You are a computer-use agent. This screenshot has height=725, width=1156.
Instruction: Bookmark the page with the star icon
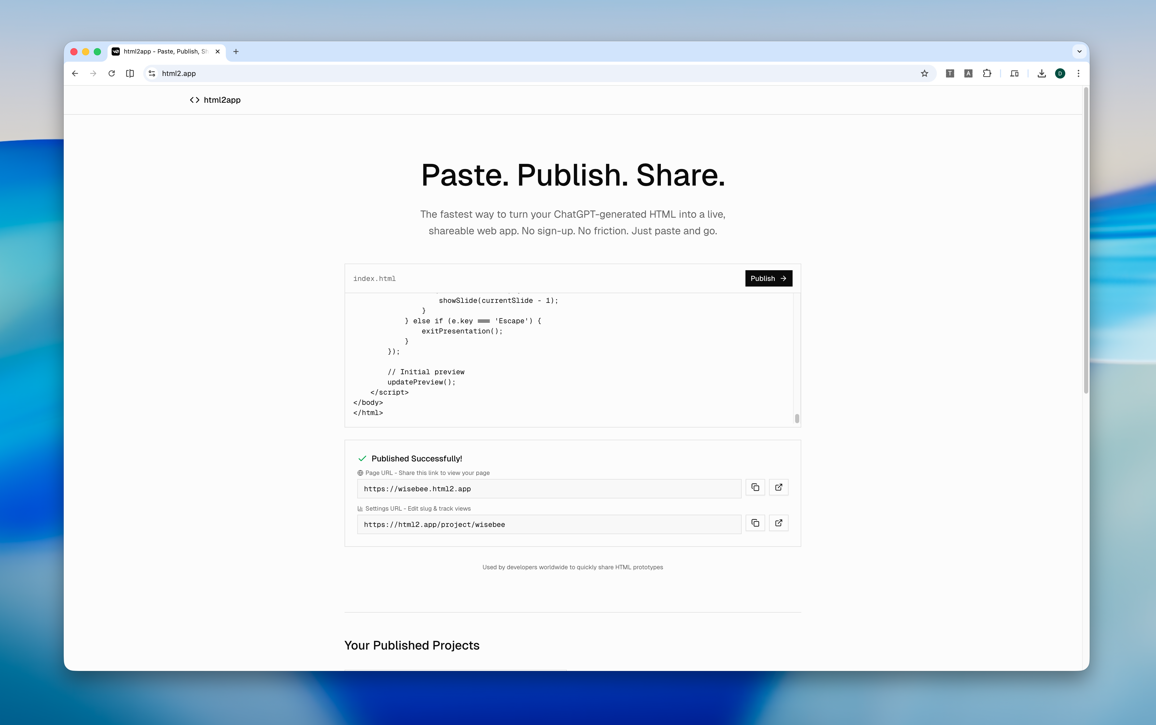[x=924, y=73]
